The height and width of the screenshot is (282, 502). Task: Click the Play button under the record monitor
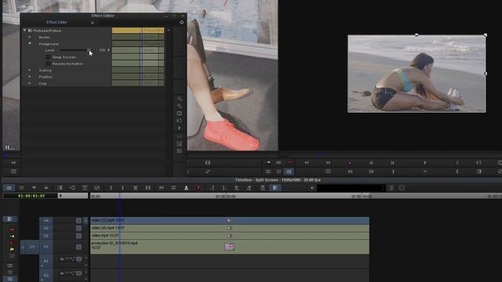point(425,163)
